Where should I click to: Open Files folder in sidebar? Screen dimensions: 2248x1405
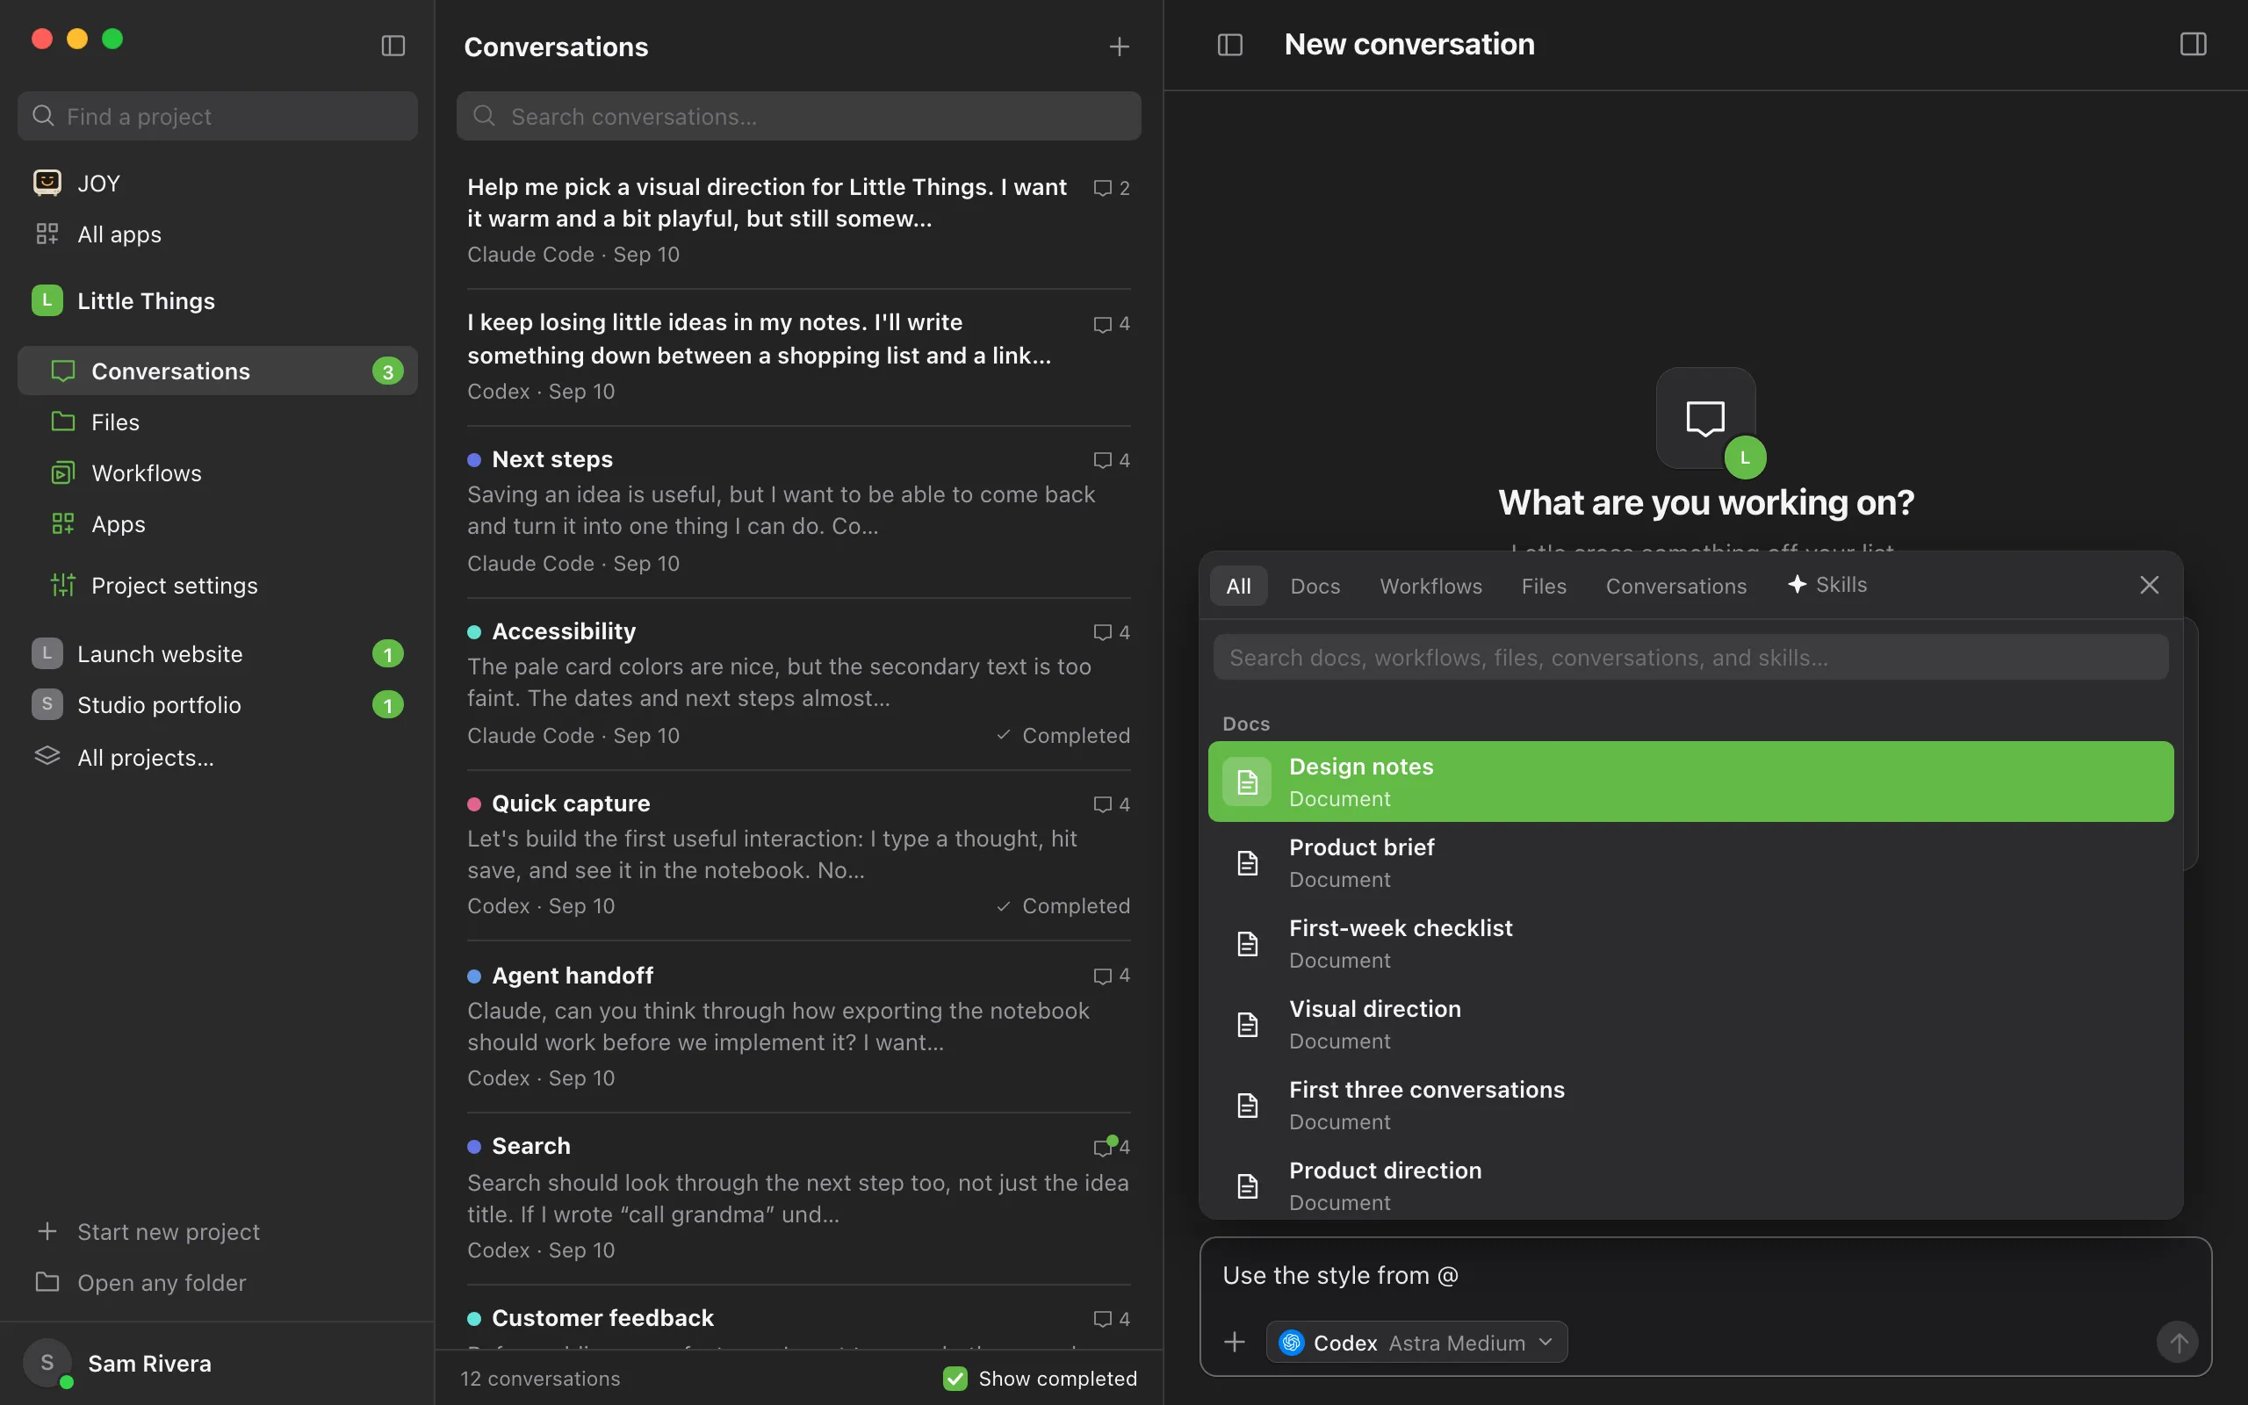[218, 421]
